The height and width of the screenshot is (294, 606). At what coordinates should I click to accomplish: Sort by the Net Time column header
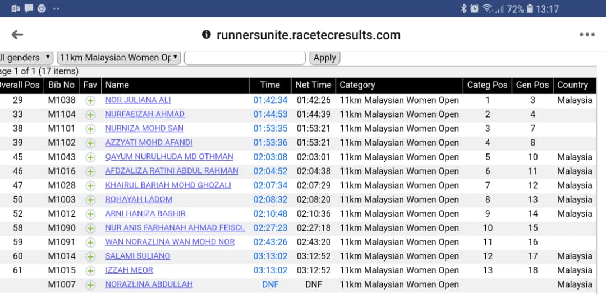[313, 85]
